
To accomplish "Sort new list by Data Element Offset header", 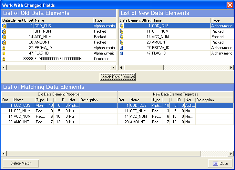I will pos(135,20).
